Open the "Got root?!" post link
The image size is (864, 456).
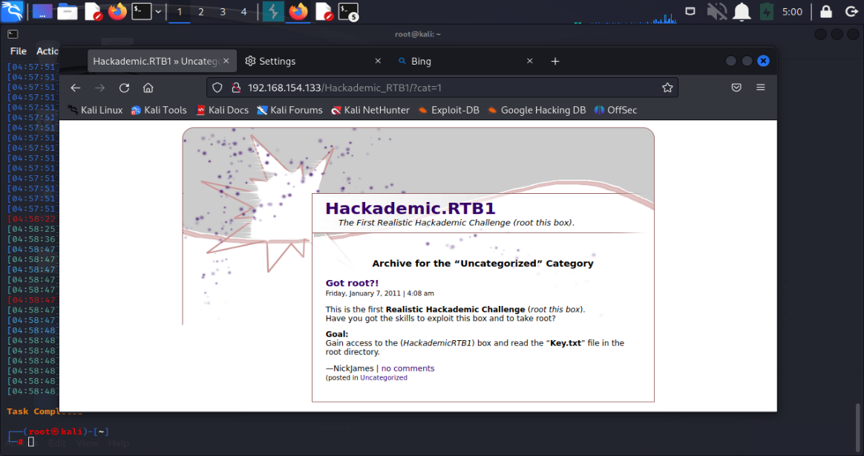pos(352,283)
